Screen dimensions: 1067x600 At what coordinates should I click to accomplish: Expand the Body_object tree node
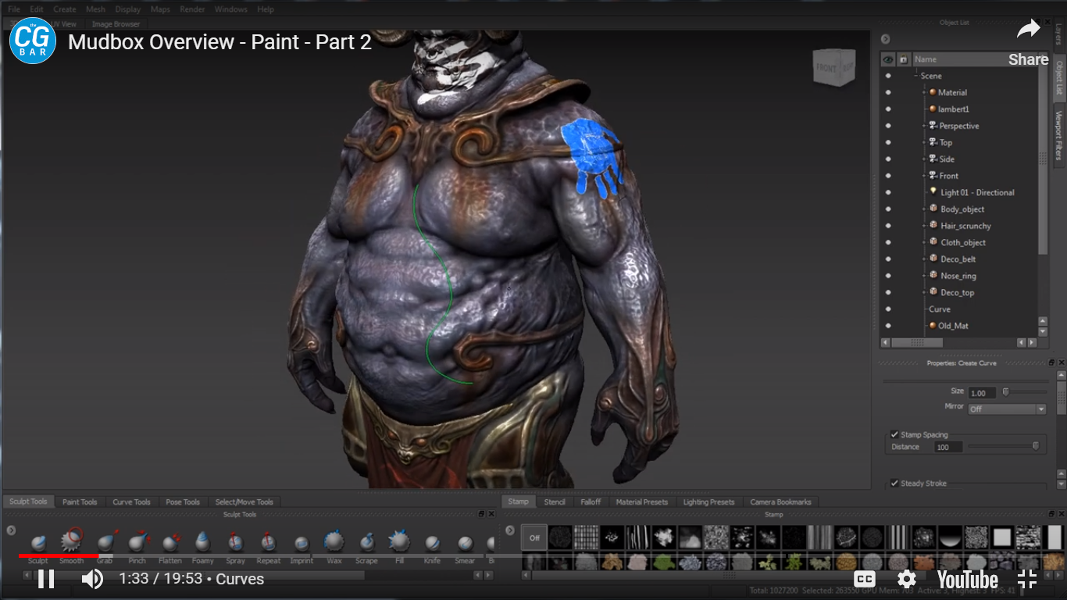[x=924, y=209]
